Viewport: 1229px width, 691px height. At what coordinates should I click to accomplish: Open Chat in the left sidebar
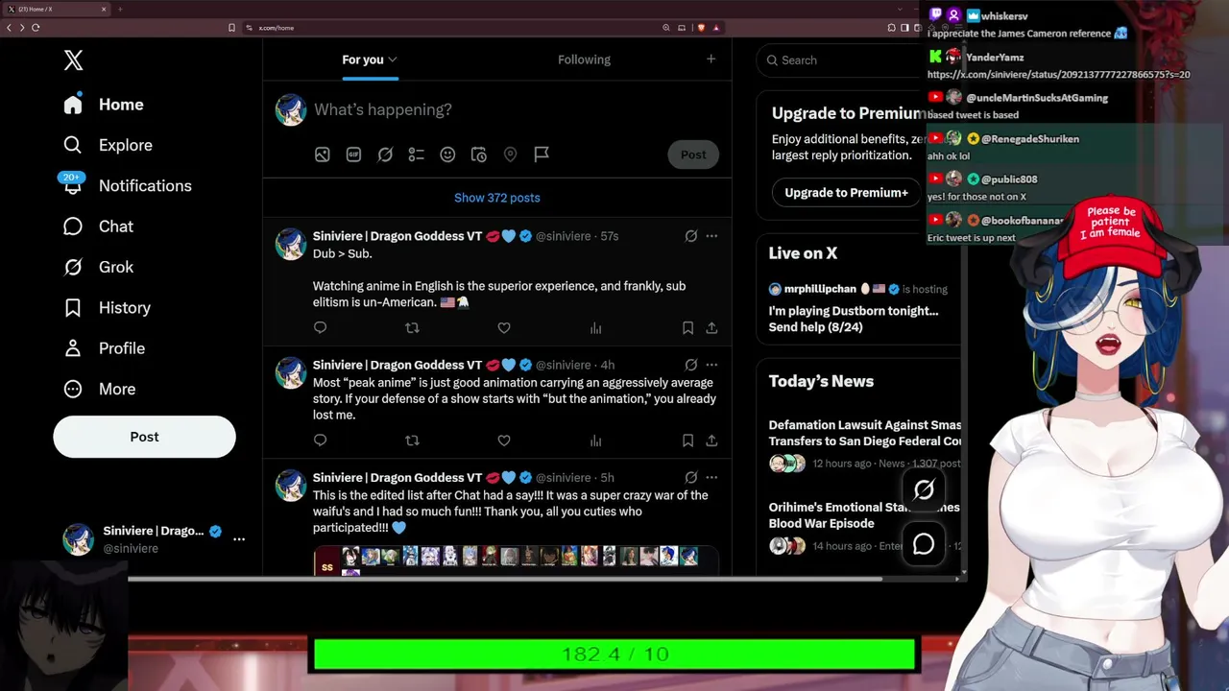click(x=98, y=226)
